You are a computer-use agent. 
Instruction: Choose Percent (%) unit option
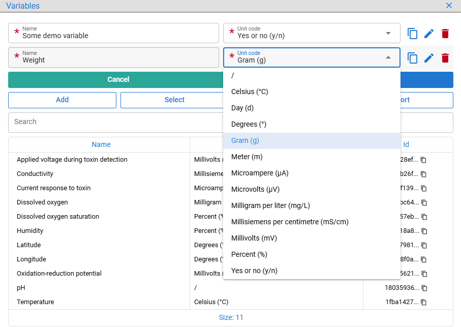click(x=312, y=254)
